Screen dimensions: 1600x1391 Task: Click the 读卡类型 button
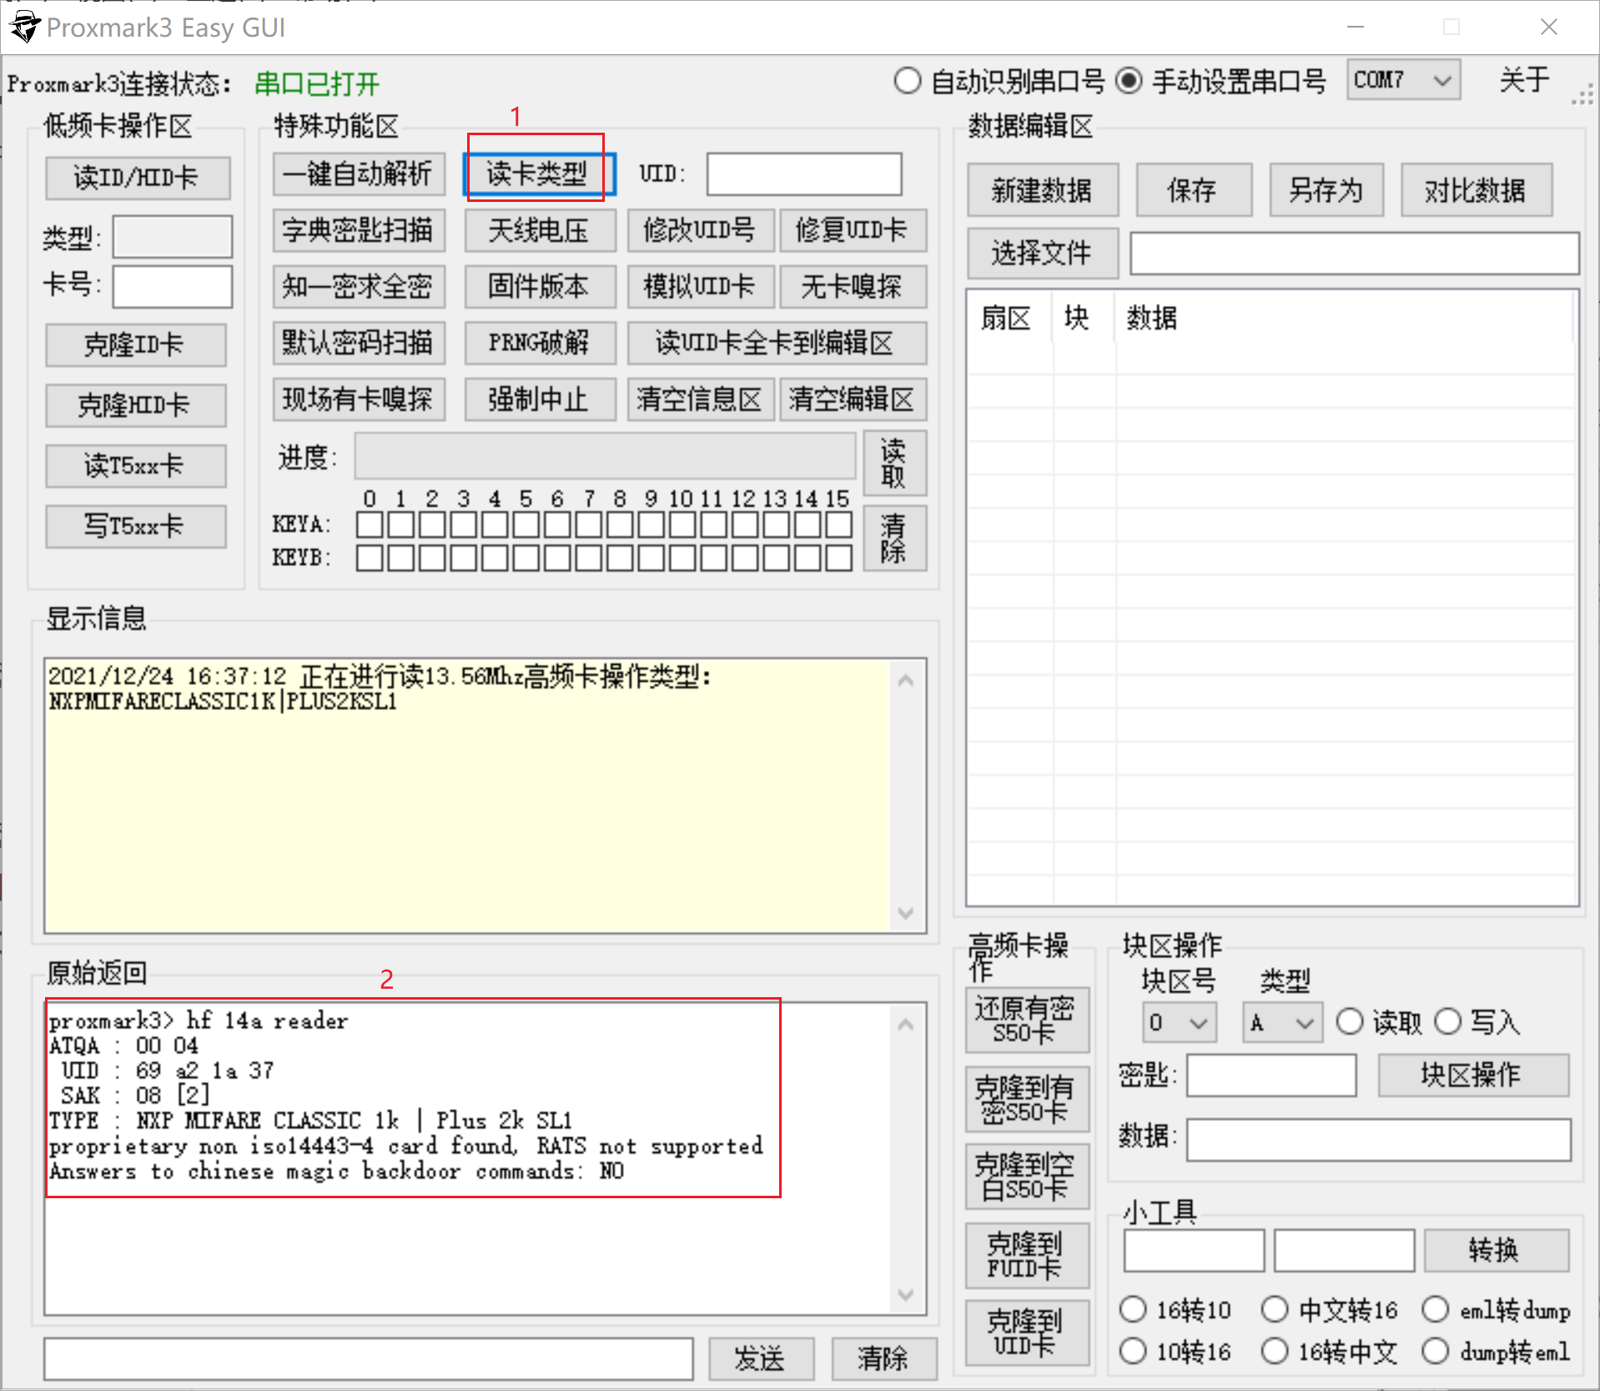coord(539,174)
